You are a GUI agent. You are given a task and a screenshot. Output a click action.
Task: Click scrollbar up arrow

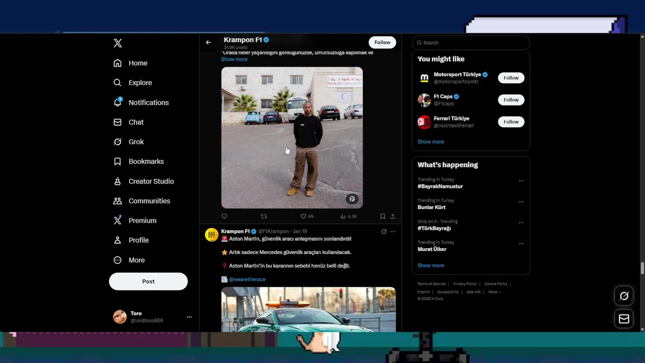(642, 36)
